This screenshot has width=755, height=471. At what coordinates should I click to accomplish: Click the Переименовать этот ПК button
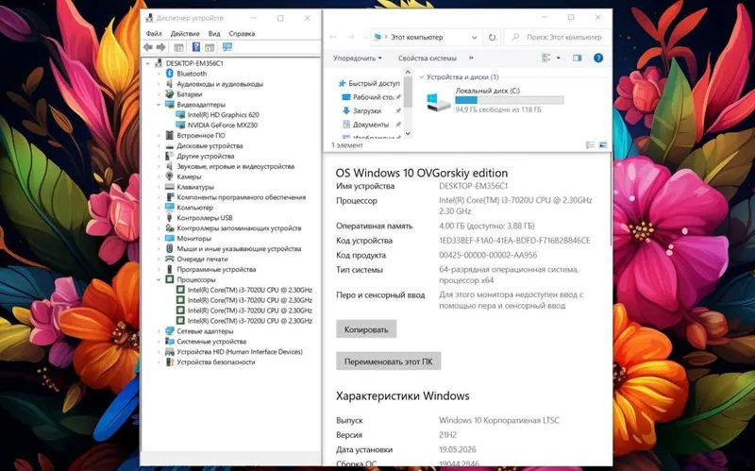coord(388,362)
